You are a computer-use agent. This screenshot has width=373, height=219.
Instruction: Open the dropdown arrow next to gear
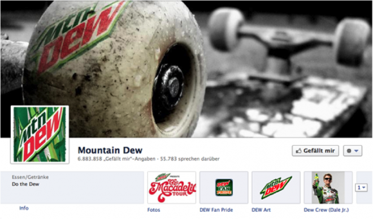356,151
